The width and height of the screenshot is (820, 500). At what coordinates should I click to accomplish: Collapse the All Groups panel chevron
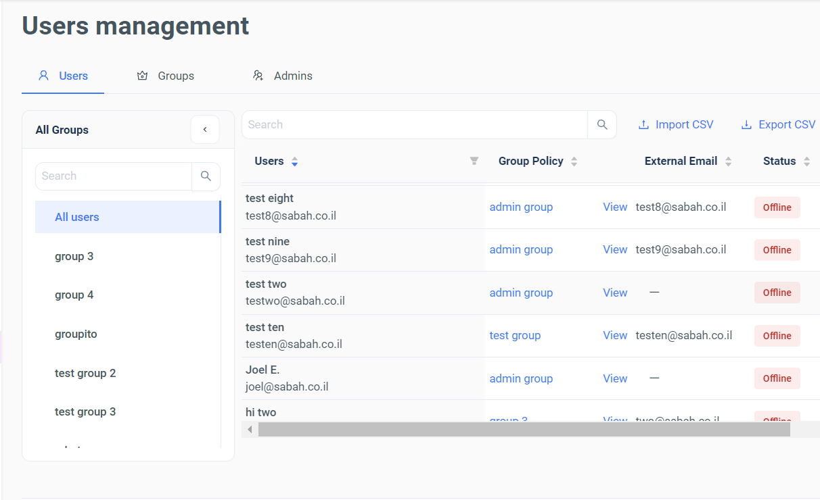tap(205, 130)
